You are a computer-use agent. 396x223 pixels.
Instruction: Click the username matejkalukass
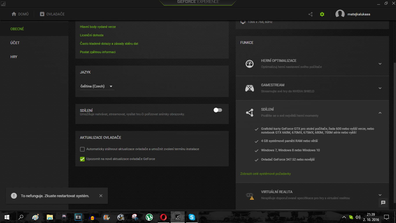[359, 14]
